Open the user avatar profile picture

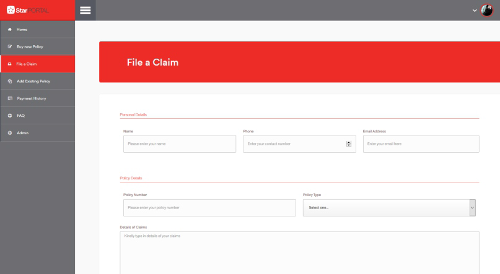(488, 11)
